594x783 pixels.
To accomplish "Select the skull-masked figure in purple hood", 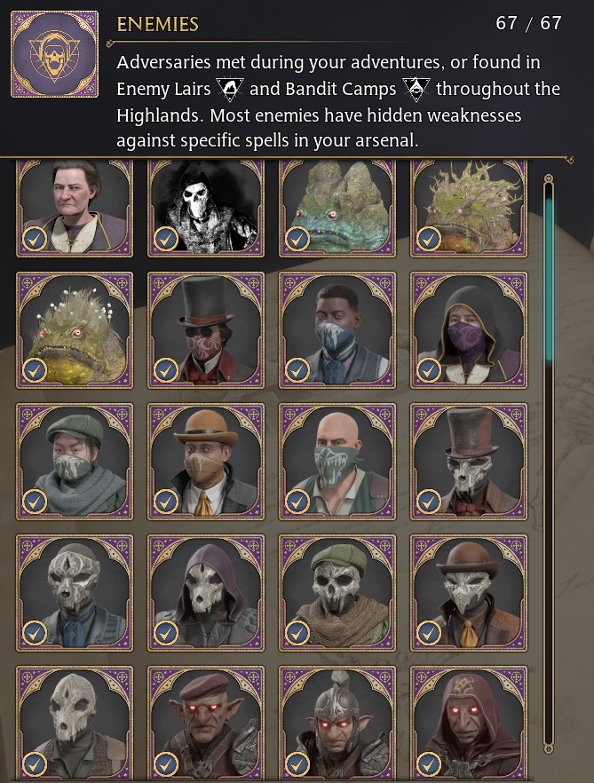I will [206, 593].
